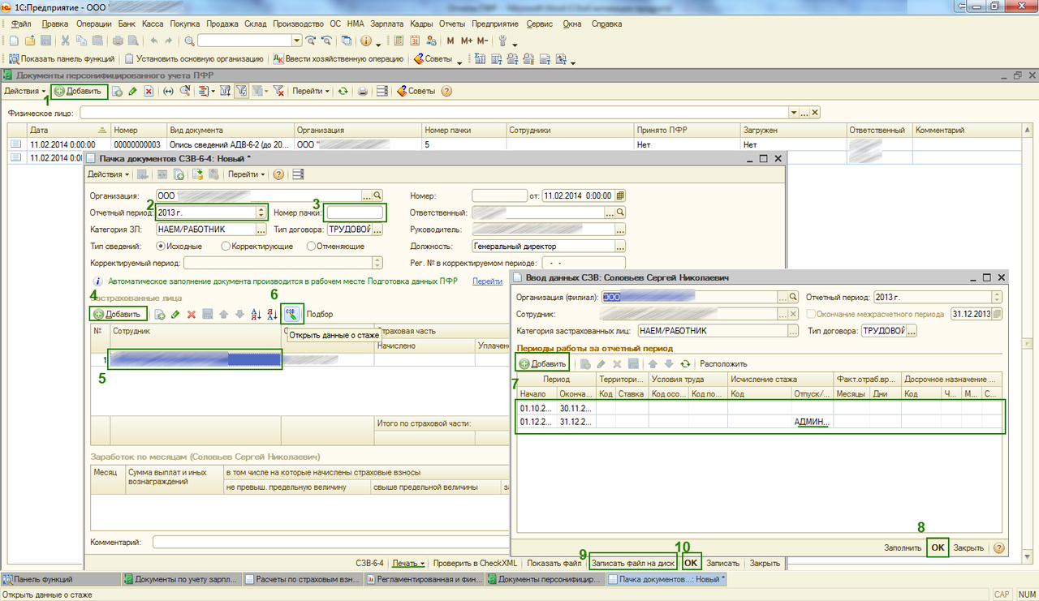Click the red X mark-for-deletion icon in PFR list
Viewport: 1039px width, 601px height.
tap(149, 92)
